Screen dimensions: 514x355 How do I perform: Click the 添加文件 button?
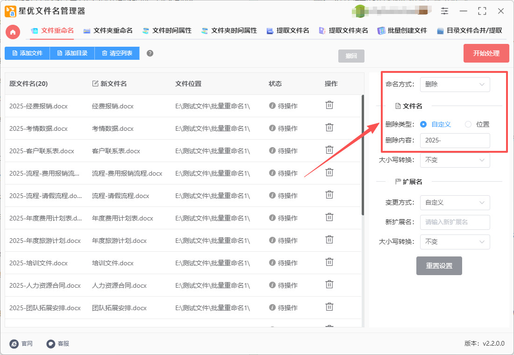tap(27, 53)
